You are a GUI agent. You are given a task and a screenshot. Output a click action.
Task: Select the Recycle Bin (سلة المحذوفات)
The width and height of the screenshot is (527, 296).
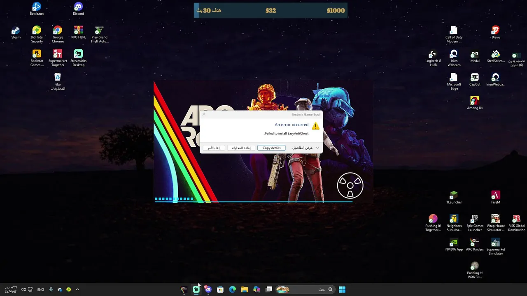(x=58, y=81)
